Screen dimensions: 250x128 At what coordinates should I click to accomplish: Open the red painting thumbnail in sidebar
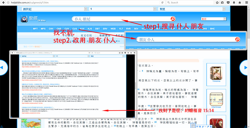point(216,123)
